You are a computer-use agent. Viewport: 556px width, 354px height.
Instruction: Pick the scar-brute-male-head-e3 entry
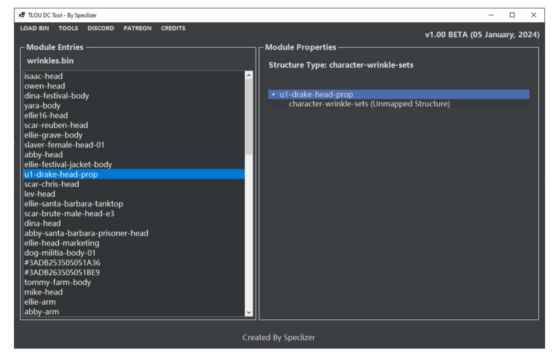pos(69,214)
